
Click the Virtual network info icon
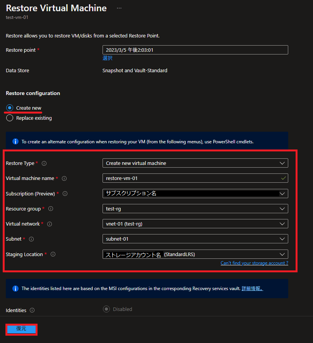[50, 224]
